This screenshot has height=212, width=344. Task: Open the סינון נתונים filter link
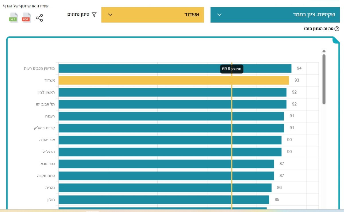tap(78, 14)
